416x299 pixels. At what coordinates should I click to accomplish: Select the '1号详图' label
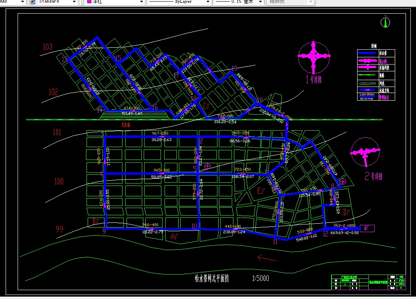coord(314,79)
